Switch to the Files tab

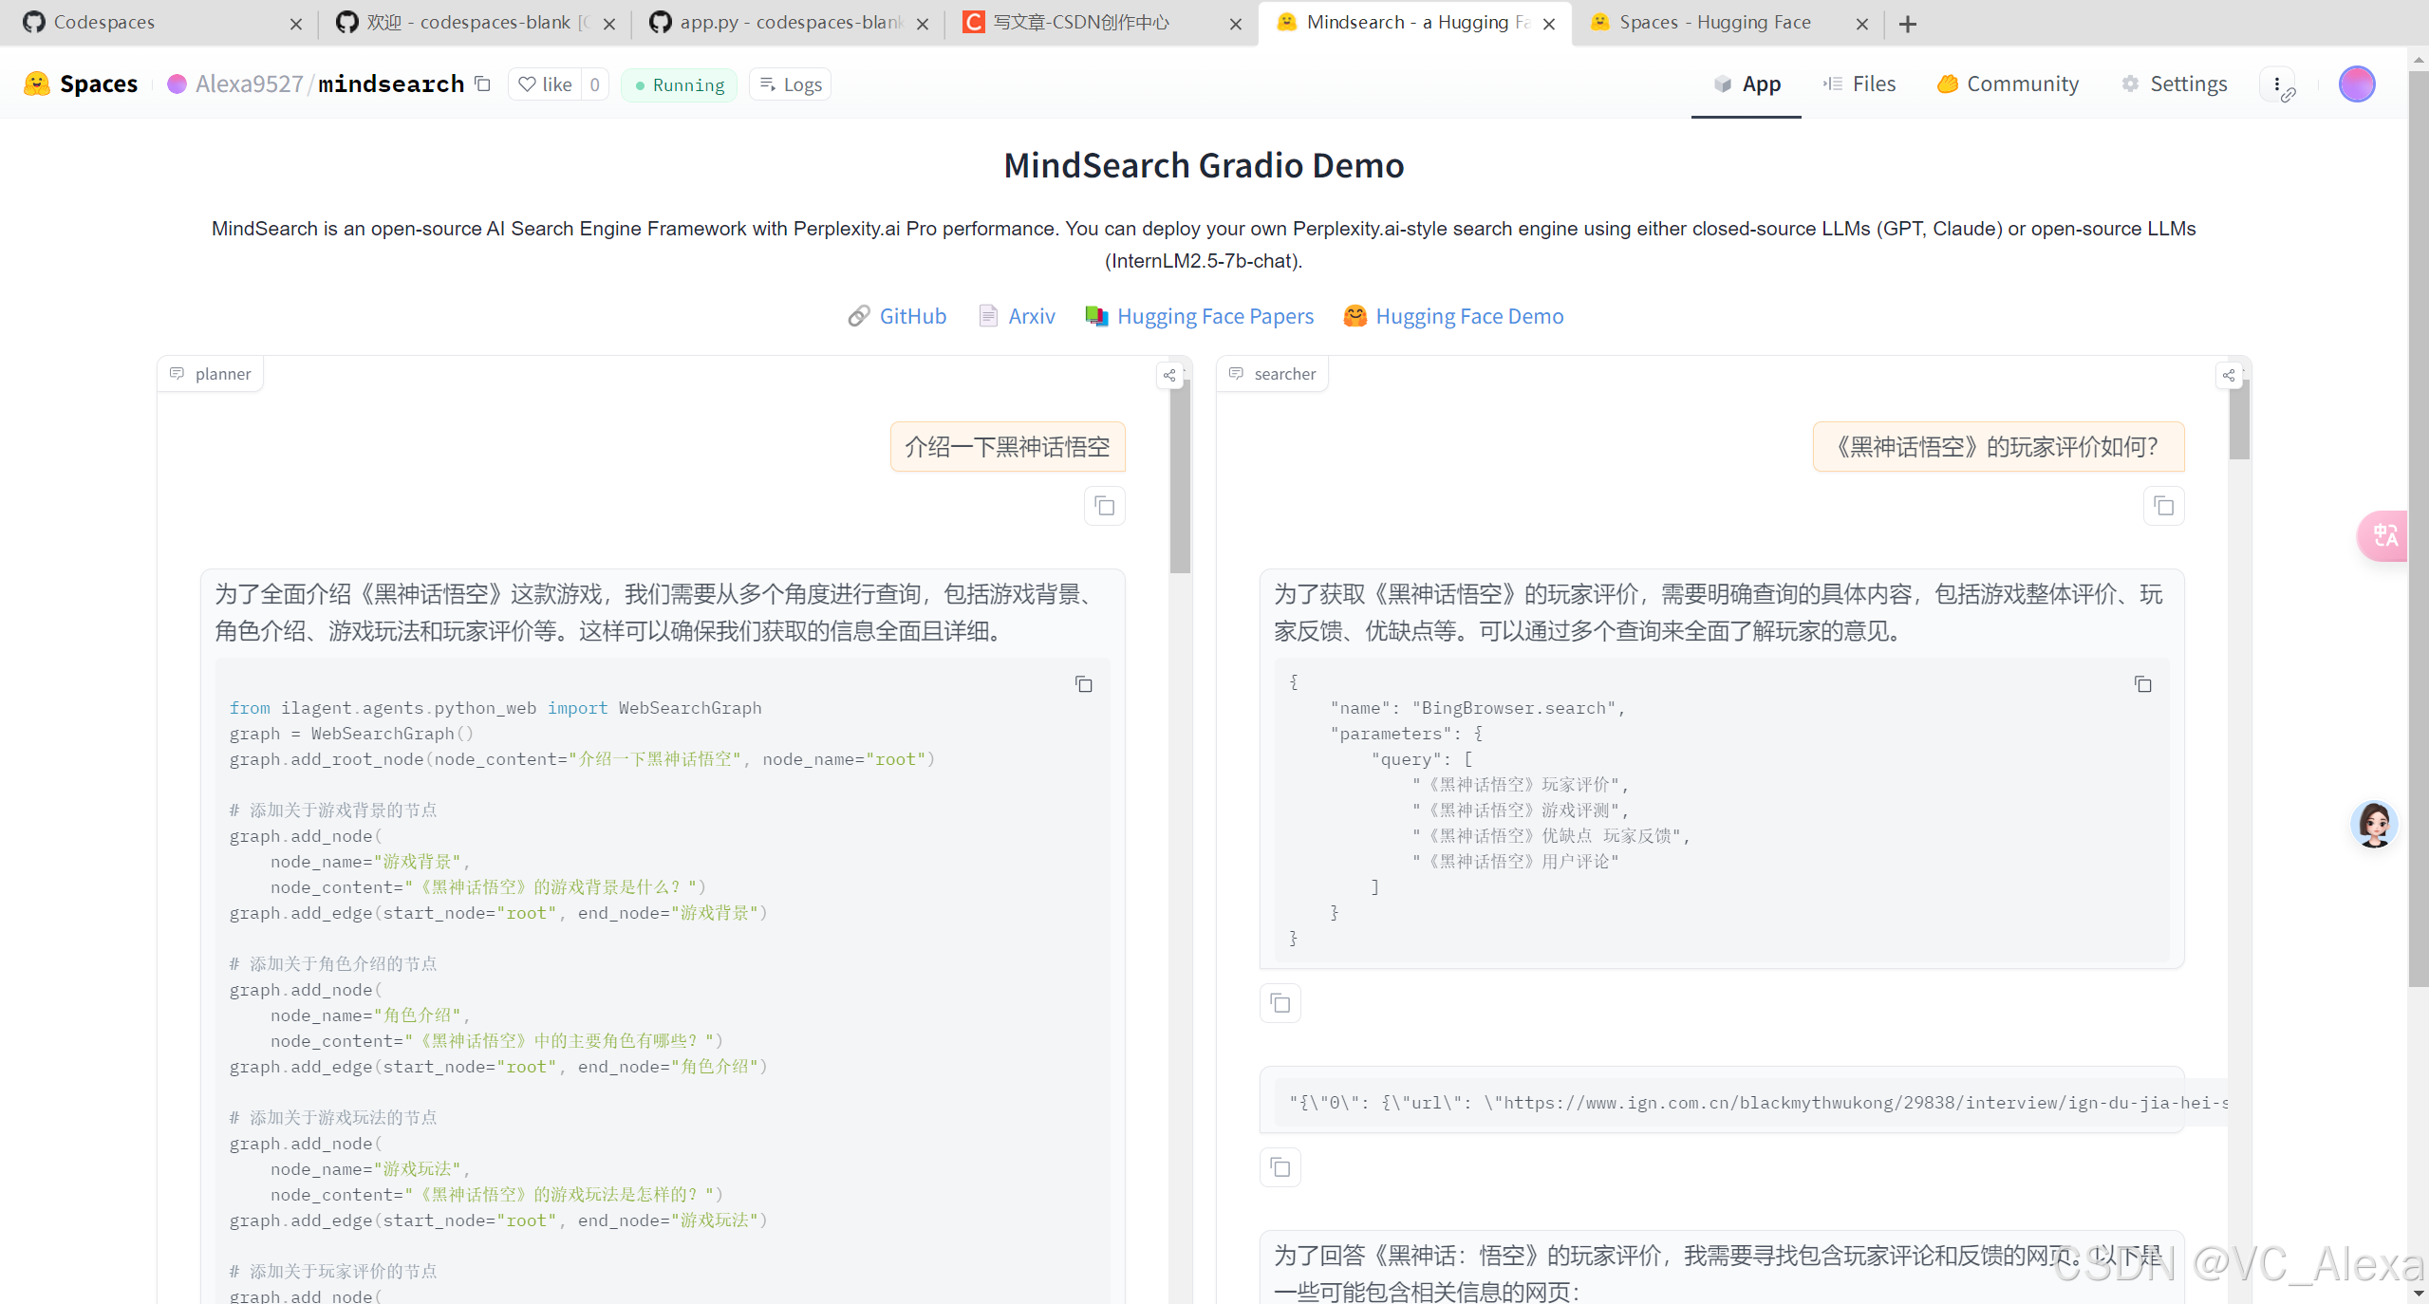tap(1859, 84)
